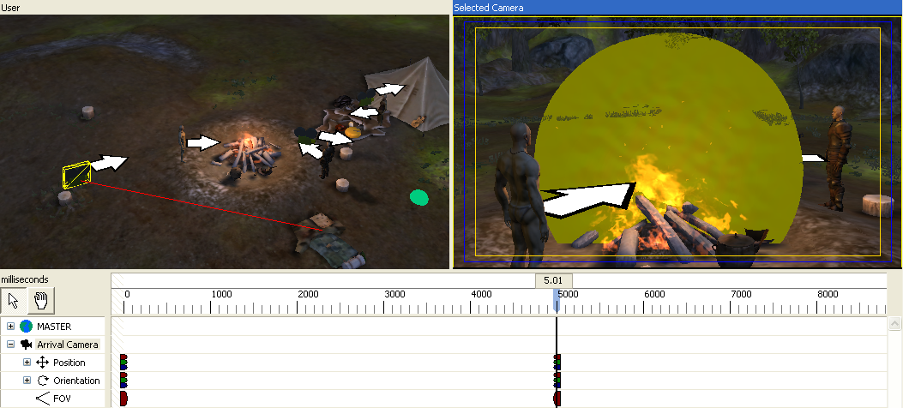Select the hand pan tool
The image size is (903, 408).
tap(39, 300)
